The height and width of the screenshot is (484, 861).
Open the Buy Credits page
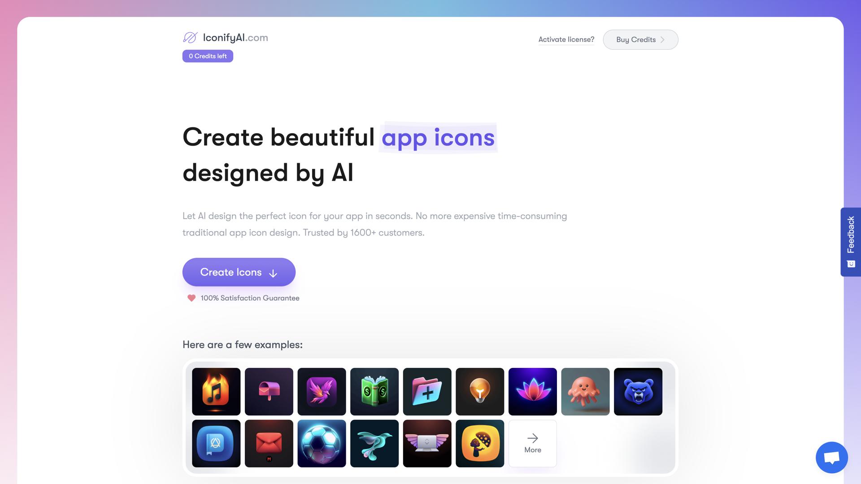click(640, 39)
